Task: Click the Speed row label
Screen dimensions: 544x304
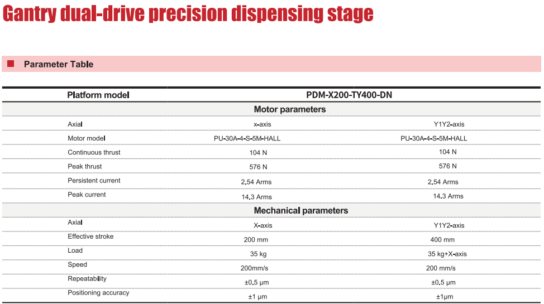Action: coord(77,264)
